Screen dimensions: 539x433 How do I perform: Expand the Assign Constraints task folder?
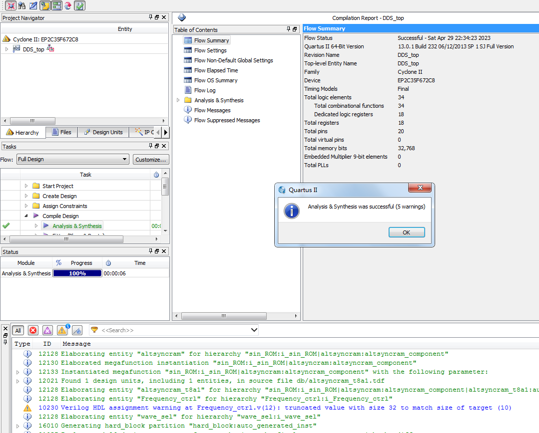point(26,206)
